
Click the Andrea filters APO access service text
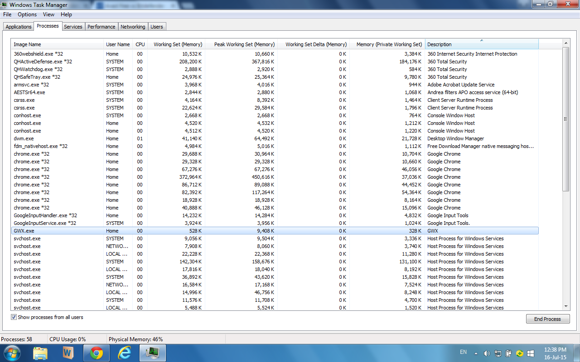pos(473,92)
